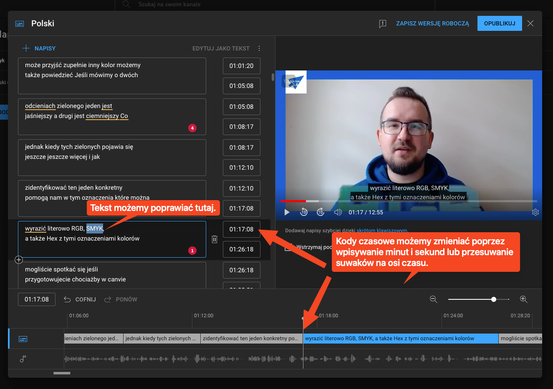The width and height of the screenshot is (553, 389).
Task: Select the 'jednak kiedy tych zielonych' timeline segment
Action: [x=162, y=339]
